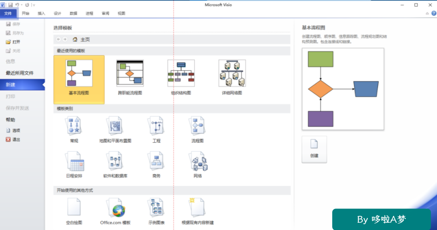The height and width of the screenshot is (230, 437).
Task: Click the forward arrow in template navigation
Action: (65, 40)
